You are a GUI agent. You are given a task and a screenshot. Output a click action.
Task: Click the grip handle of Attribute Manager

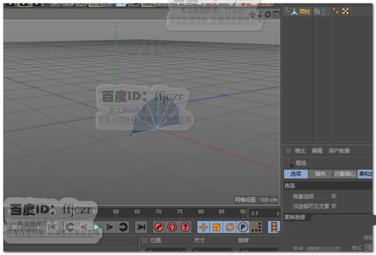tap(288, 151)
